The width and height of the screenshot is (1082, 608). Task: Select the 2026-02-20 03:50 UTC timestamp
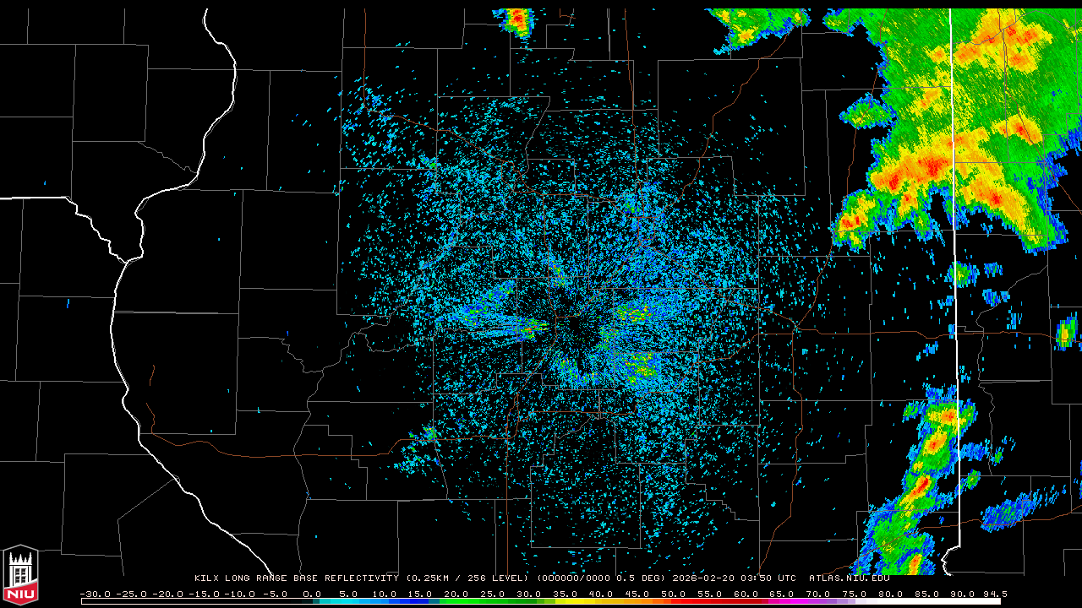pos(734,578)
